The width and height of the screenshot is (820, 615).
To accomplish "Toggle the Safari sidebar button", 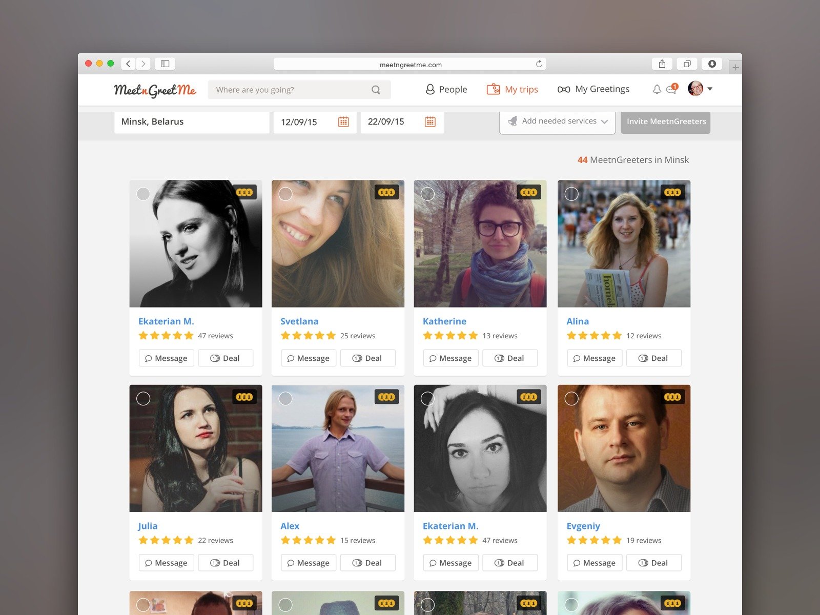I will tap(165, 64).
